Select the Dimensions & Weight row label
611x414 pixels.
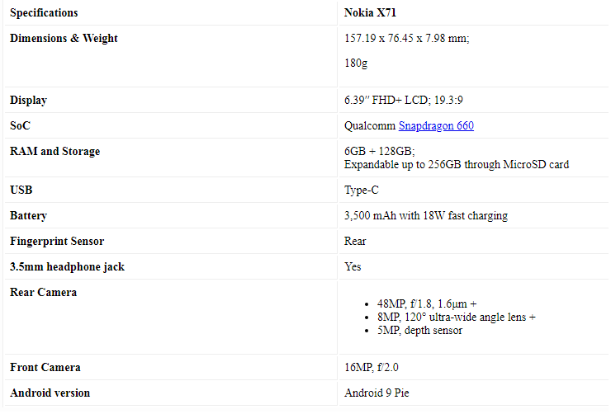tap(64, 39)
